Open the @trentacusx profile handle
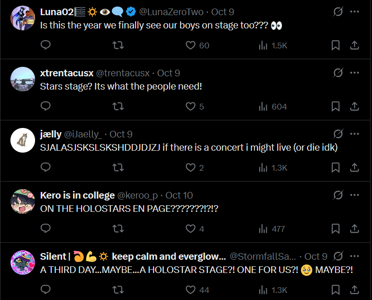This screenshot has width=372, height=300. tap(123, 73)
